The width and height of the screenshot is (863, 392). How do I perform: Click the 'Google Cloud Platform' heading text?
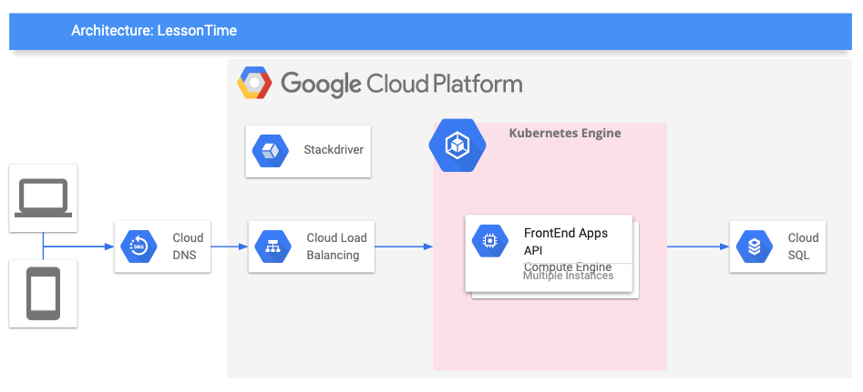[x=402, y=85]
